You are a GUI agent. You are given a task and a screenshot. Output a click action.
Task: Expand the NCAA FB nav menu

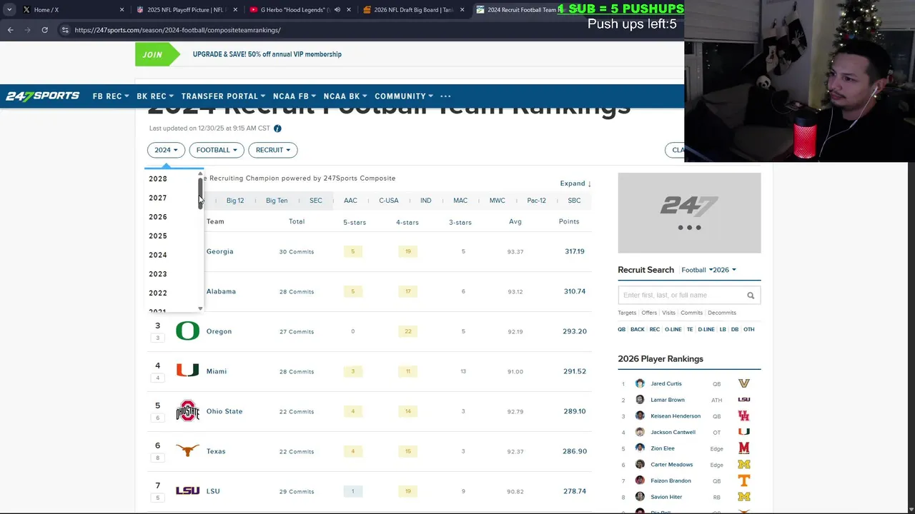coord(295,96)
